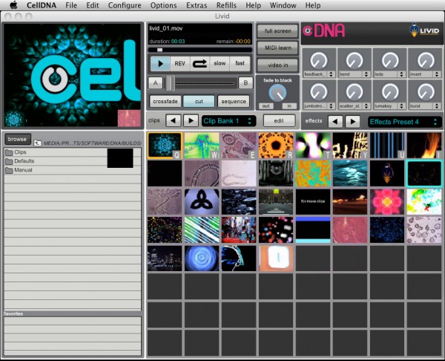Image resolution: width=445 pixels, height=361 pixels.
Task: Click fade to black in button
Action: click(x=289, y=106)
